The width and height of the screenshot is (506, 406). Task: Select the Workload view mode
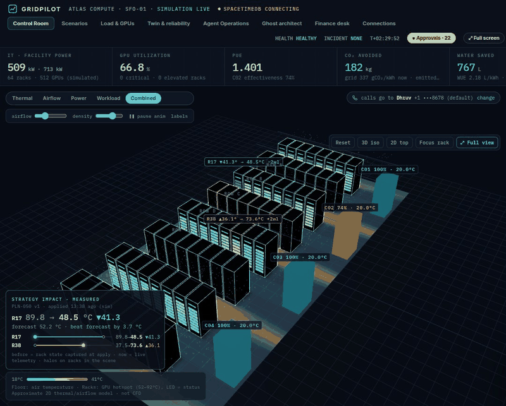pos(108,99)
